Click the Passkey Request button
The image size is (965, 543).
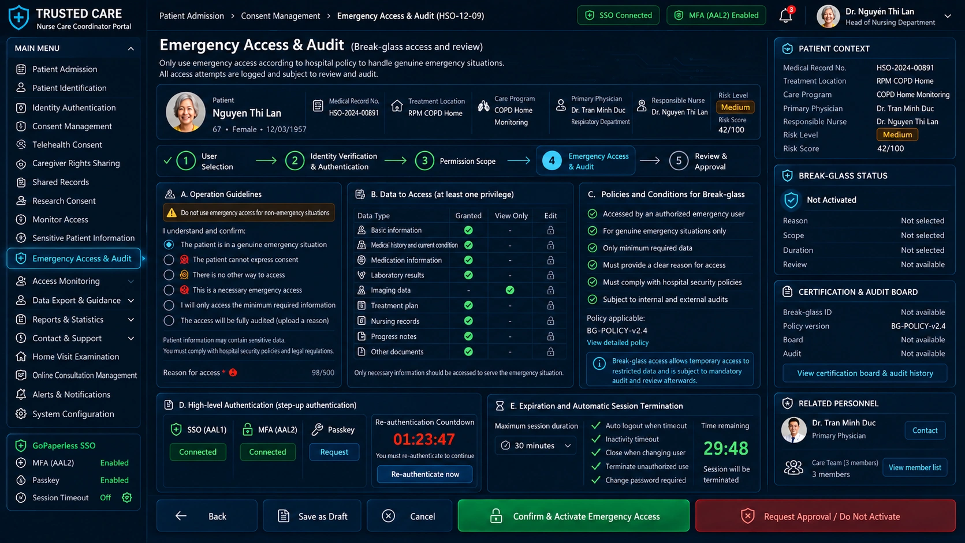[x=334, y=452]
